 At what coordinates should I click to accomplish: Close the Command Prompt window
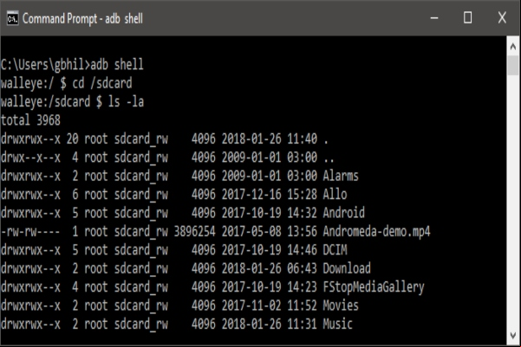[502, 18]
